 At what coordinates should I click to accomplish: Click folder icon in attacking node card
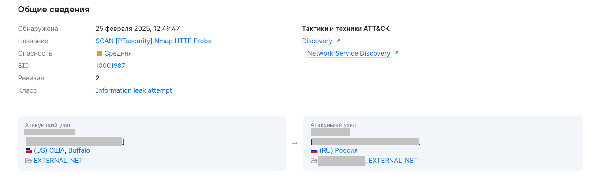click(x=29, y=161)
